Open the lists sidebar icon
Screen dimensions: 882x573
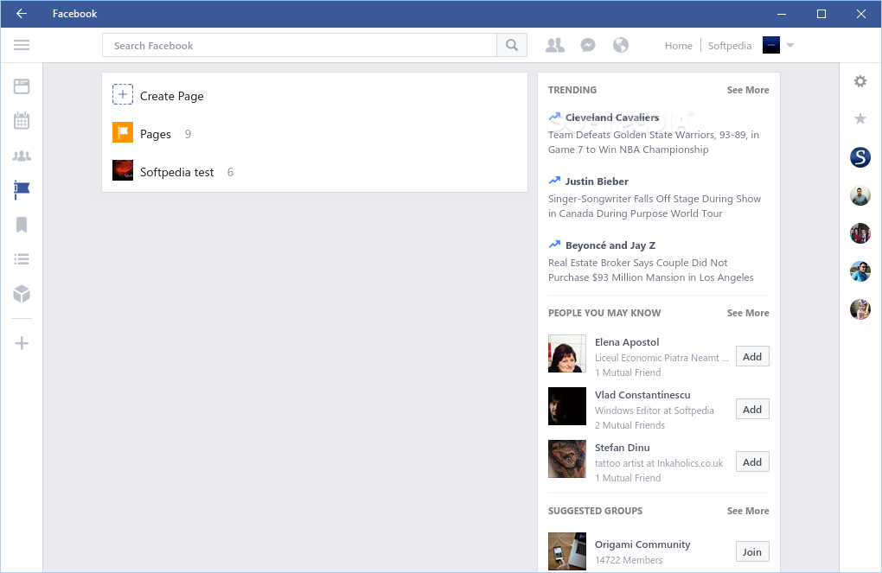[x=22, y=259]
